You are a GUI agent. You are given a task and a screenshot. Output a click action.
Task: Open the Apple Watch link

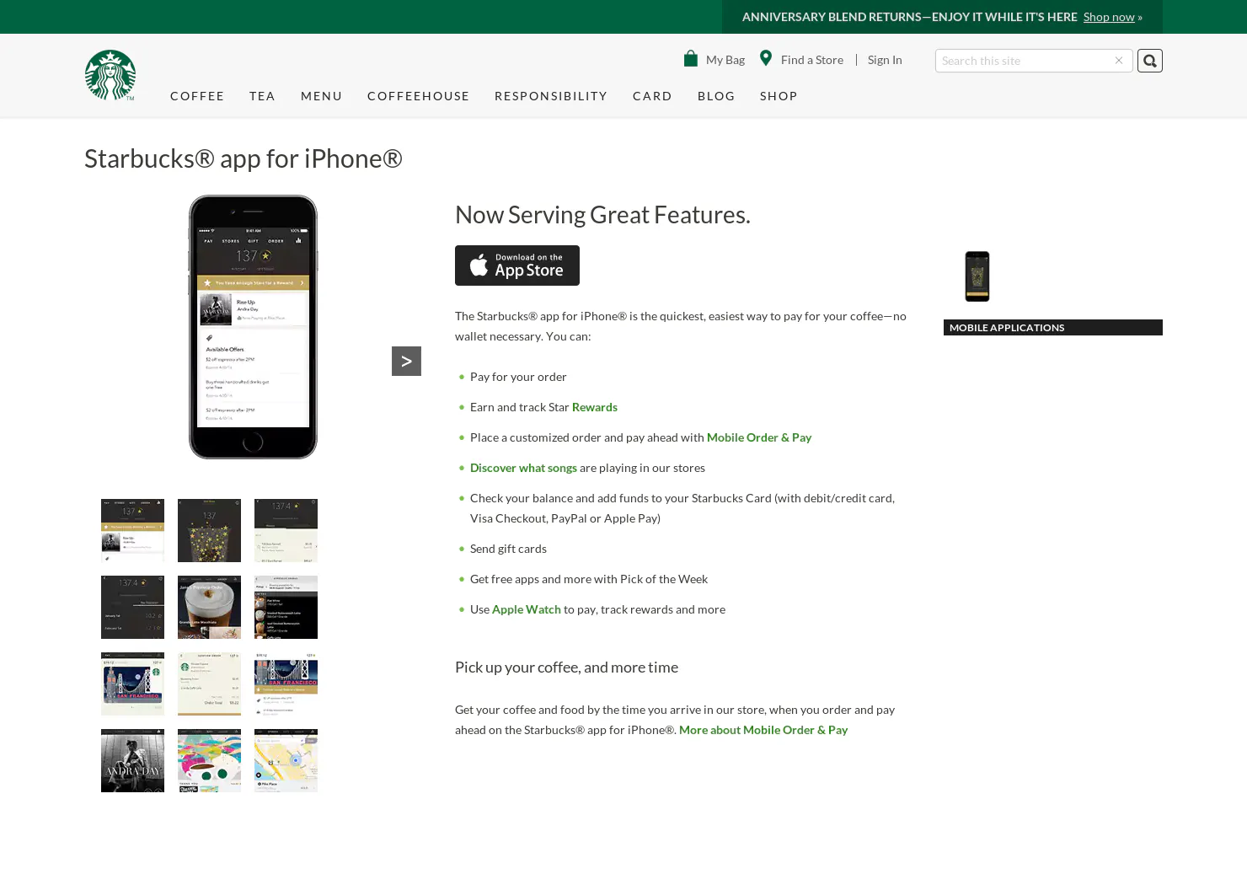[527, 609]
